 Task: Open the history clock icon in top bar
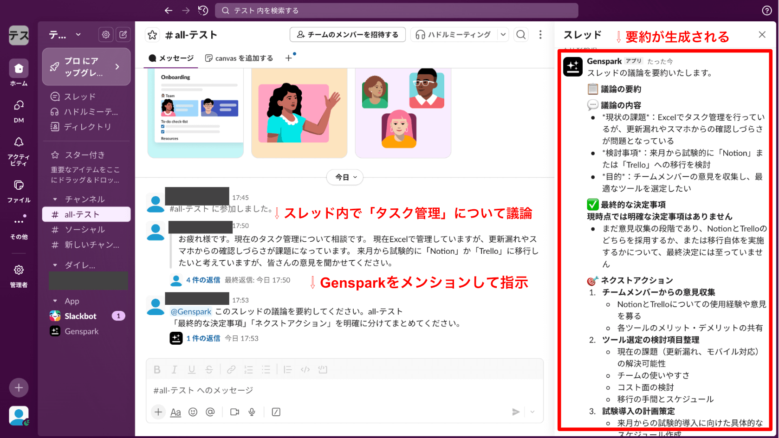point(203,11)
